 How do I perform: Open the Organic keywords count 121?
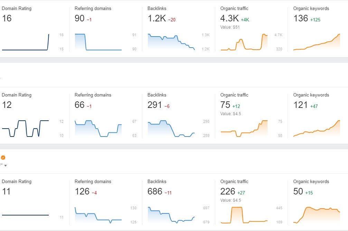coord(301,105)
